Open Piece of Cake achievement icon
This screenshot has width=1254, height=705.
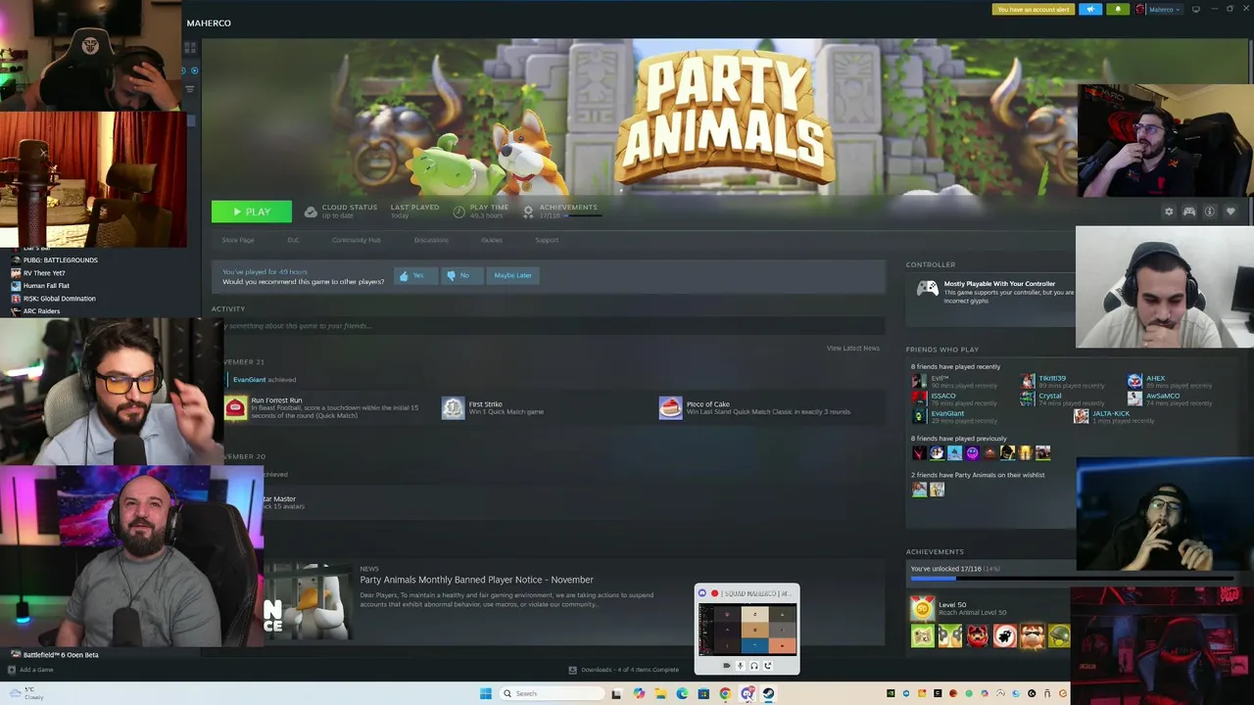[x=670, y=408]
